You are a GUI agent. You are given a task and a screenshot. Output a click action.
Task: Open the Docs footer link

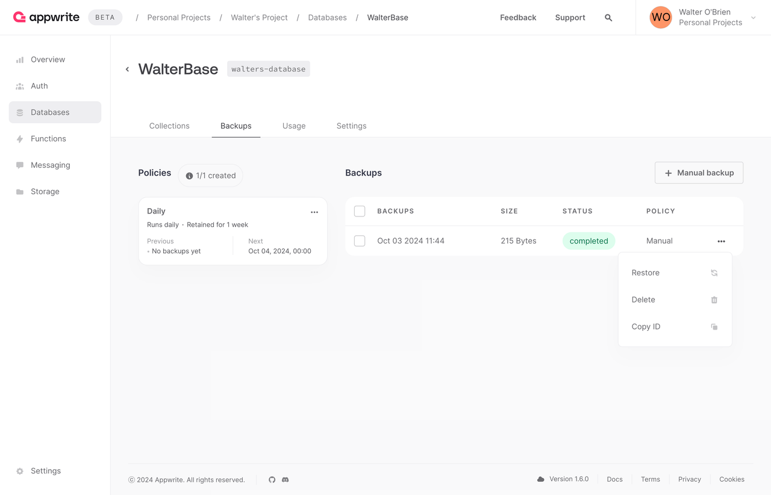pyautogui.click(x=615, y=479)
